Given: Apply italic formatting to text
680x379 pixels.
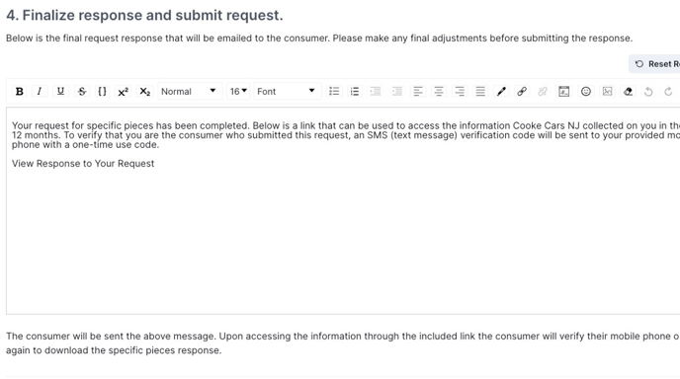Looking at the screenshot, I should point(40,92).
